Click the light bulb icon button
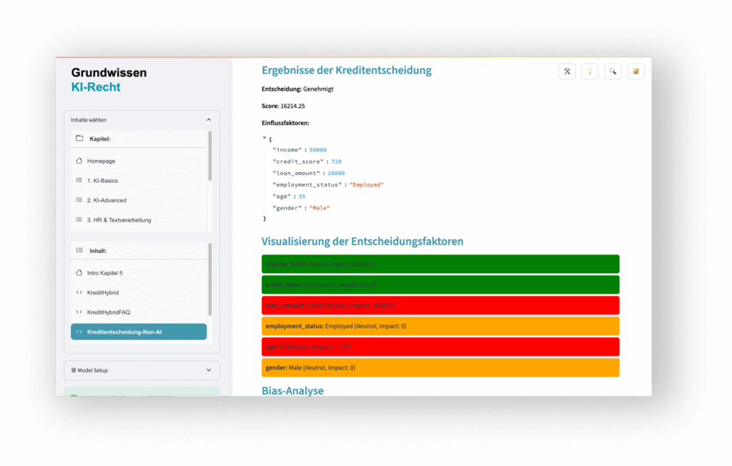732x466 pixels. coord(590,71)
